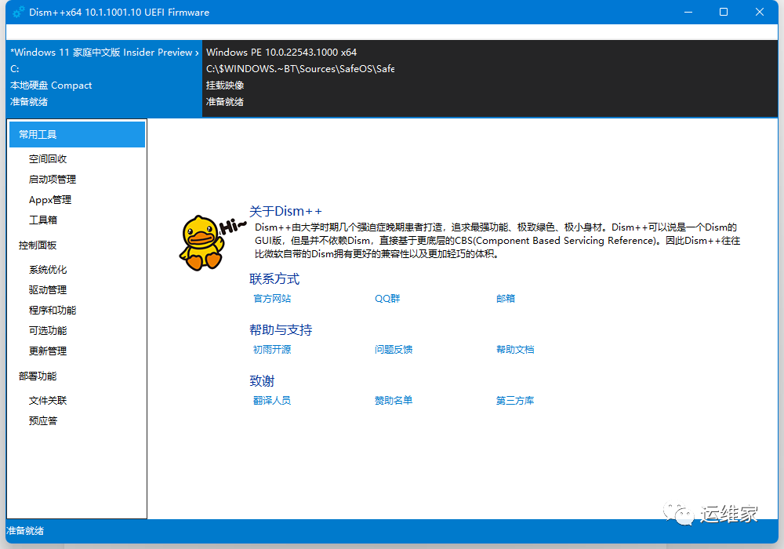This screenshot has width=784, height=549.
Task: Open the 邮箱 contact link
Action: (x=506, y=299)
